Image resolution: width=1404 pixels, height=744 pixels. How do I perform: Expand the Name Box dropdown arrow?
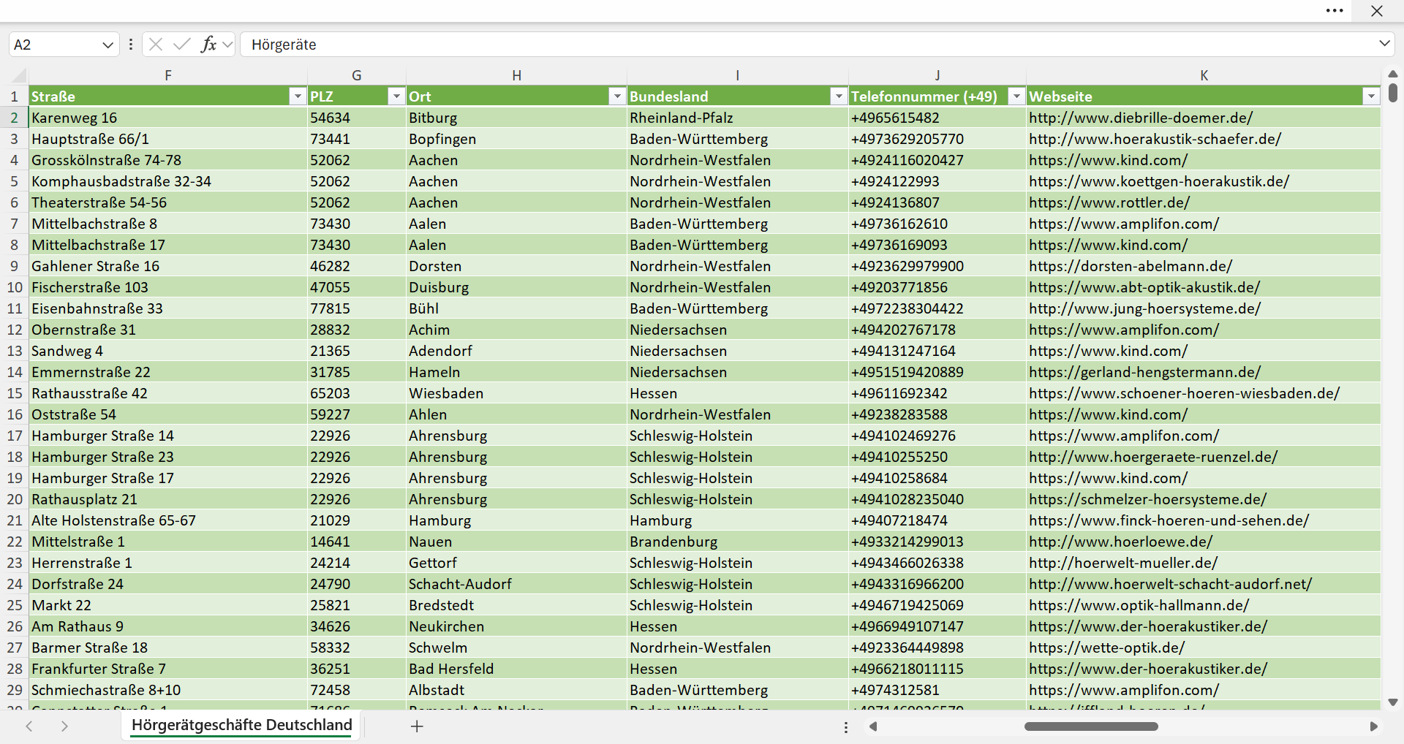click(108, 45)
